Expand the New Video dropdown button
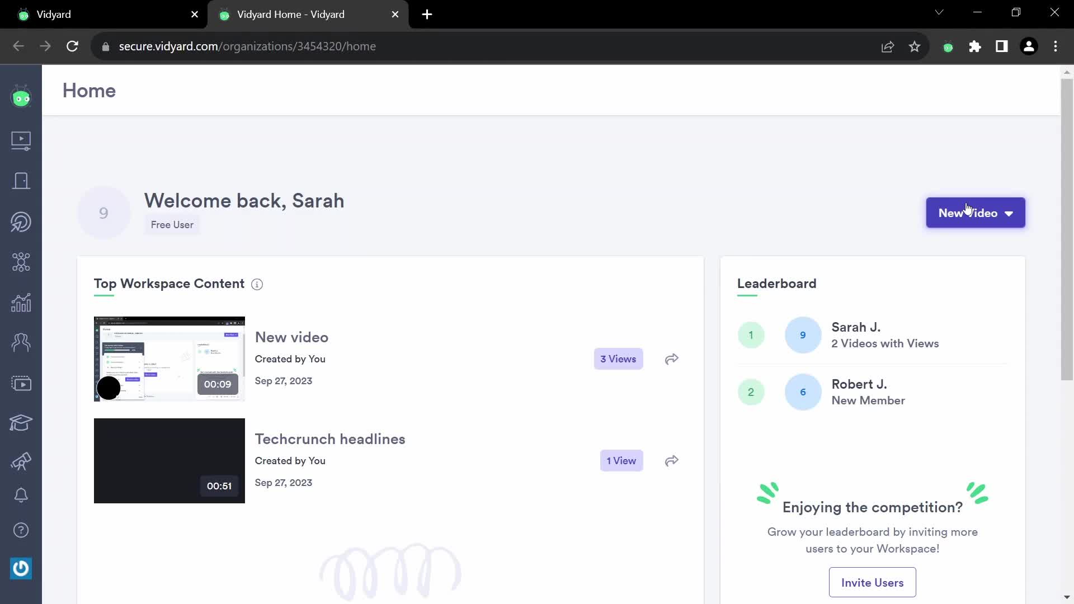 point(976,213)
